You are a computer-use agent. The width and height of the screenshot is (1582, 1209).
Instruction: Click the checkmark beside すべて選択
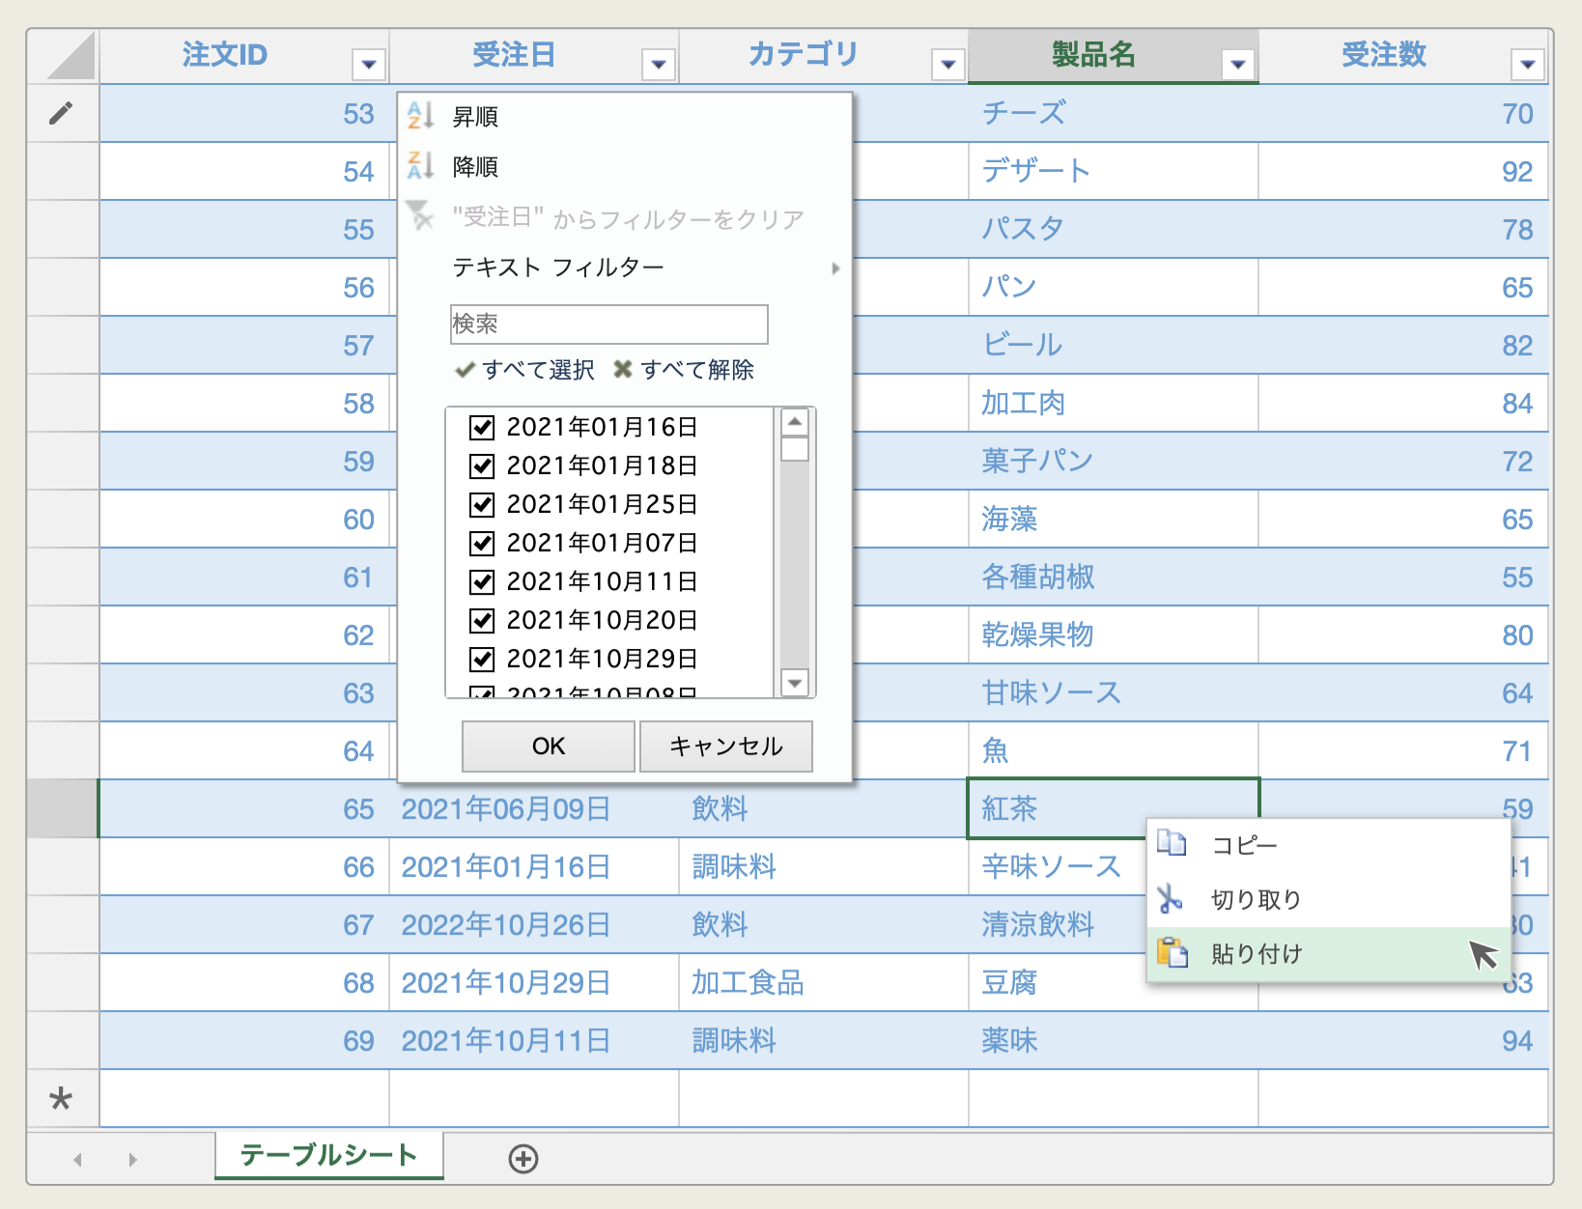tap(465, 370)
